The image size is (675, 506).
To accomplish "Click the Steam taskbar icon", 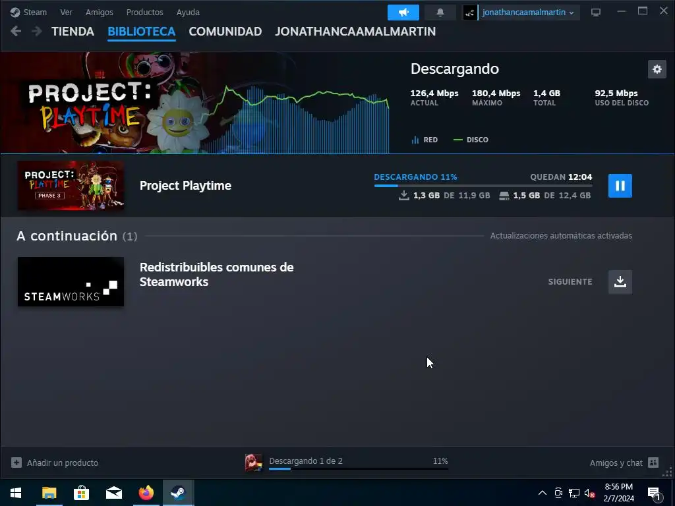I will click(x=178, y=493).
